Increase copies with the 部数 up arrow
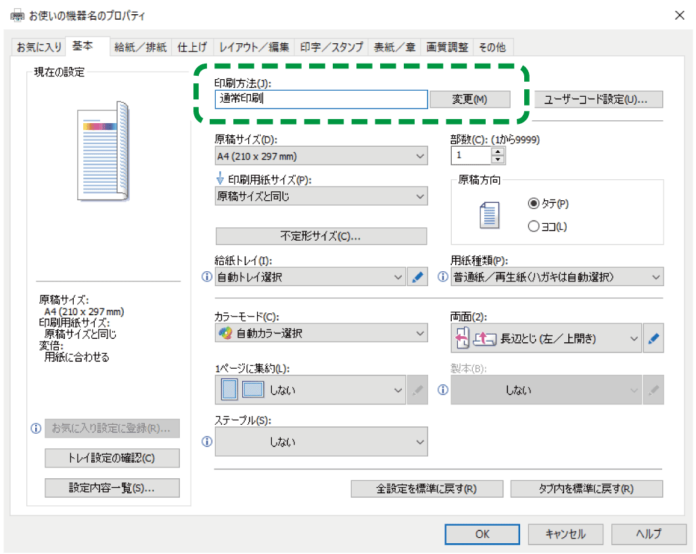The width and height of the screenshot is (696, 554). (498, 152)
